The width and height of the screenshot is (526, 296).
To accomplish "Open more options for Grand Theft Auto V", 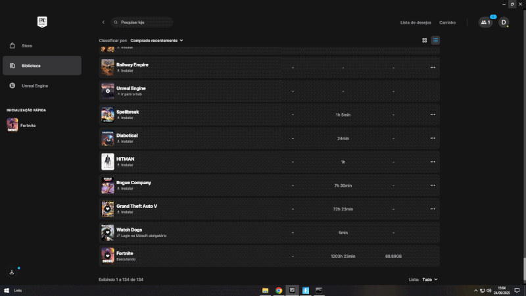I will 433,209.
